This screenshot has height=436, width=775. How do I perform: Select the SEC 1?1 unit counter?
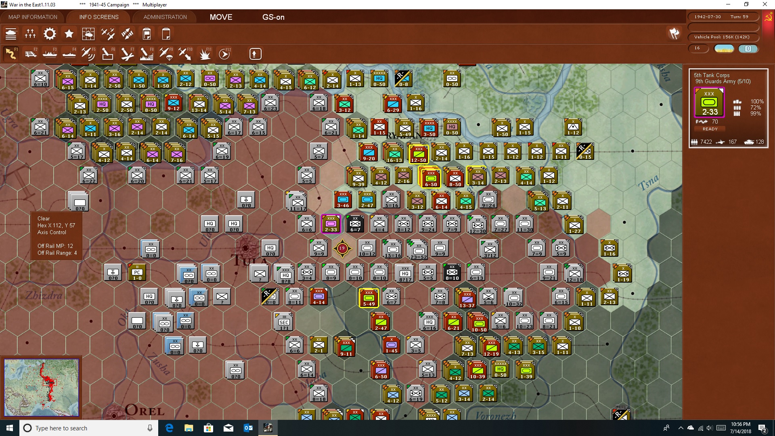(x=284, y=323)
